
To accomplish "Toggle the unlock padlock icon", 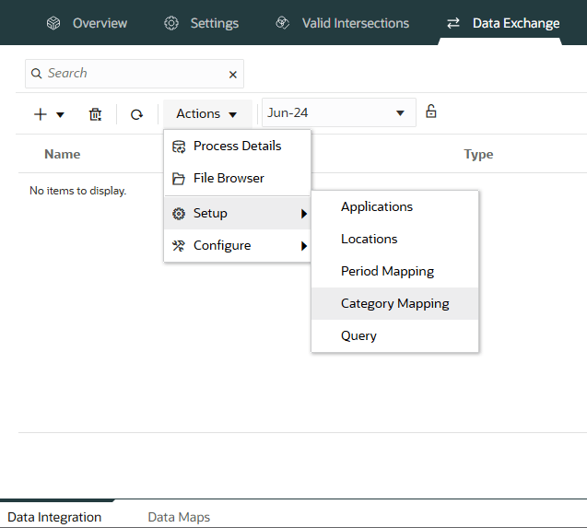I will click(430, 111).
